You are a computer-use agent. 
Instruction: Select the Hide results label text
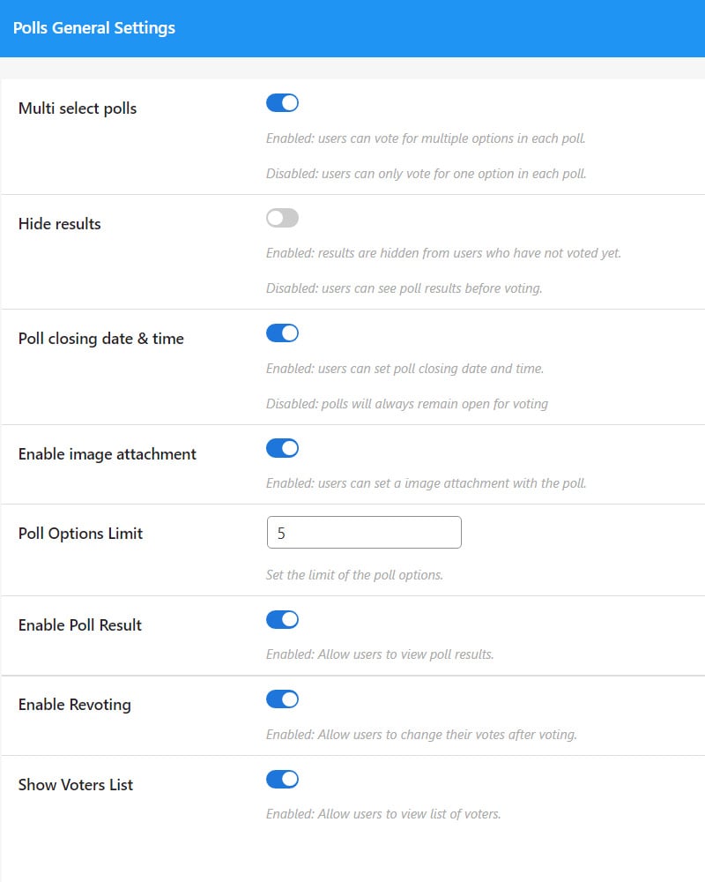[x=59, y=223]
